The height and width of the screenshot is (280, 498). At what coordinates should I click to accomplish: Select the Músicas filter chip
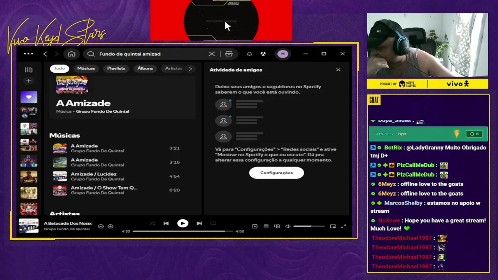[x=86, y=68]
